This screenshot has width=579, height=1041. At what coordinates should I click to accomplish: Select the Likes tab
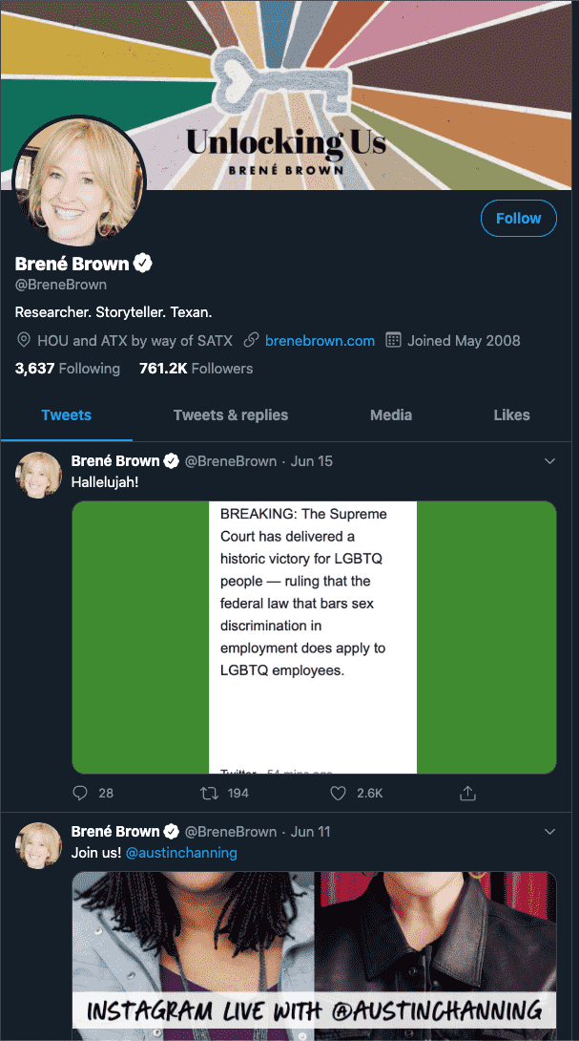tap(511, 414)
